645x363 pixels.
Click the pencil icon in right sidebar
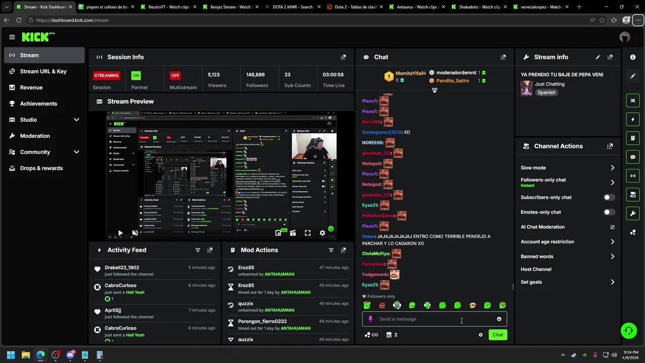tap(633, 76)
